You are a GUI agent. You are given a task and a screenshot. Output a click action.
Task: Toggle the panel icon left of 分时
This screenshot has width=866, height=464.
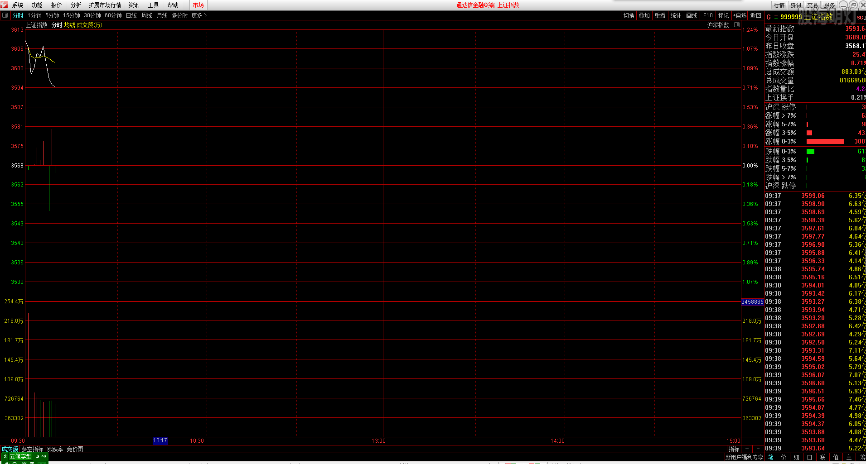coord(5,15)
